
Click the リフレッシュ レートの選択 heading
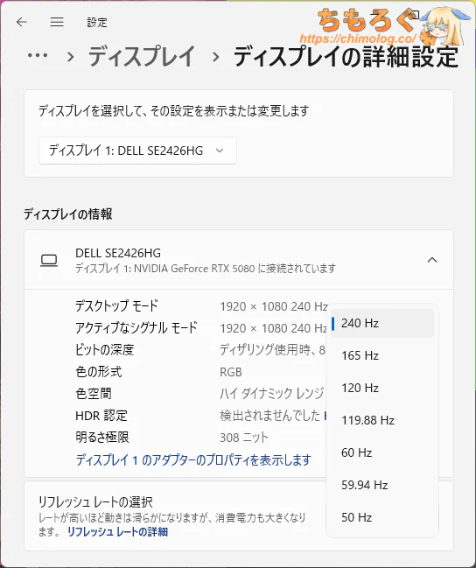[x=95, y=502]
